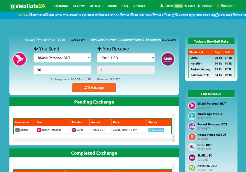Click the eWallate24 logo icon
Screen dimensions: 246x172
click(13, 6)
